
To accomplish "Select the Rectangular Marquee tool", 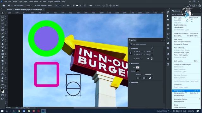I will 3,17.
